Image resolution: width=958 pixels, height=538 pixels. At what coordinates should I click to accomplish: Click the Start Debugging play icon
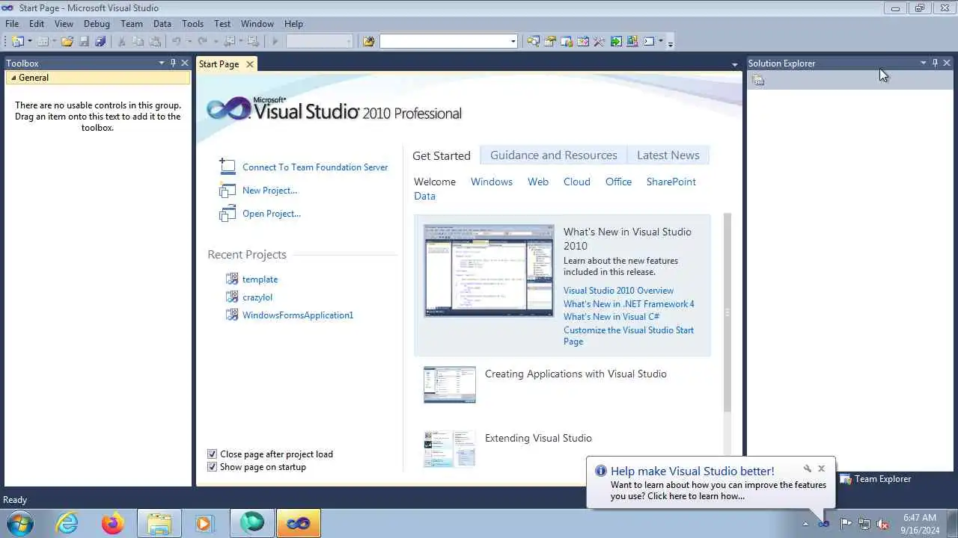(275, 41)
